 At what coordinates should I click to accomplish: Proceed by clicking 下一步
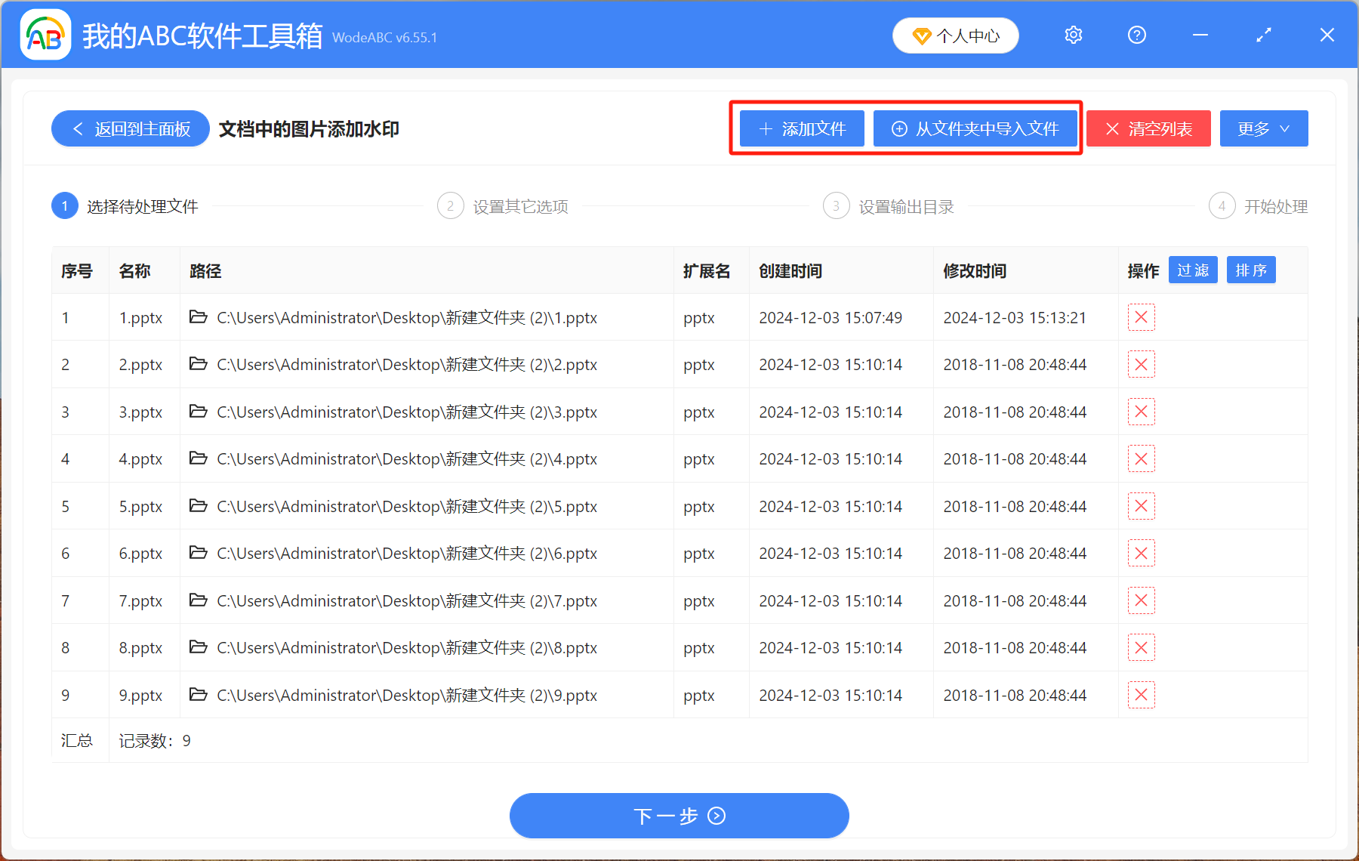pos(679,816)
